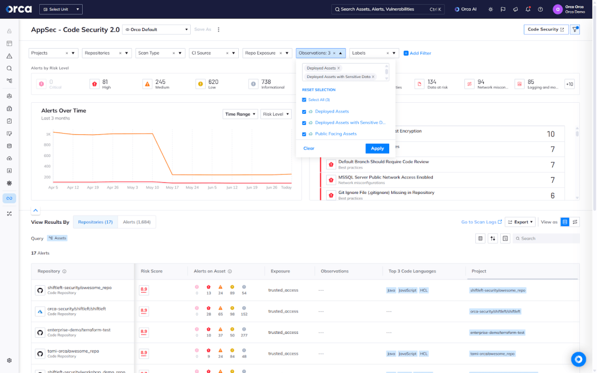Image resolution: width=597 pixels, height=373 pixels.
Task: Expand the CI Source filter dropdown
Action: (233, 53)
